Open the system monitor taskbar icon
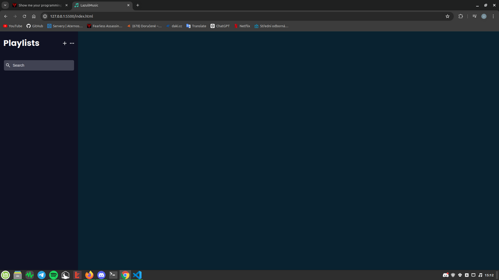The height and width of the screenshot is (280, 499). 29,275
